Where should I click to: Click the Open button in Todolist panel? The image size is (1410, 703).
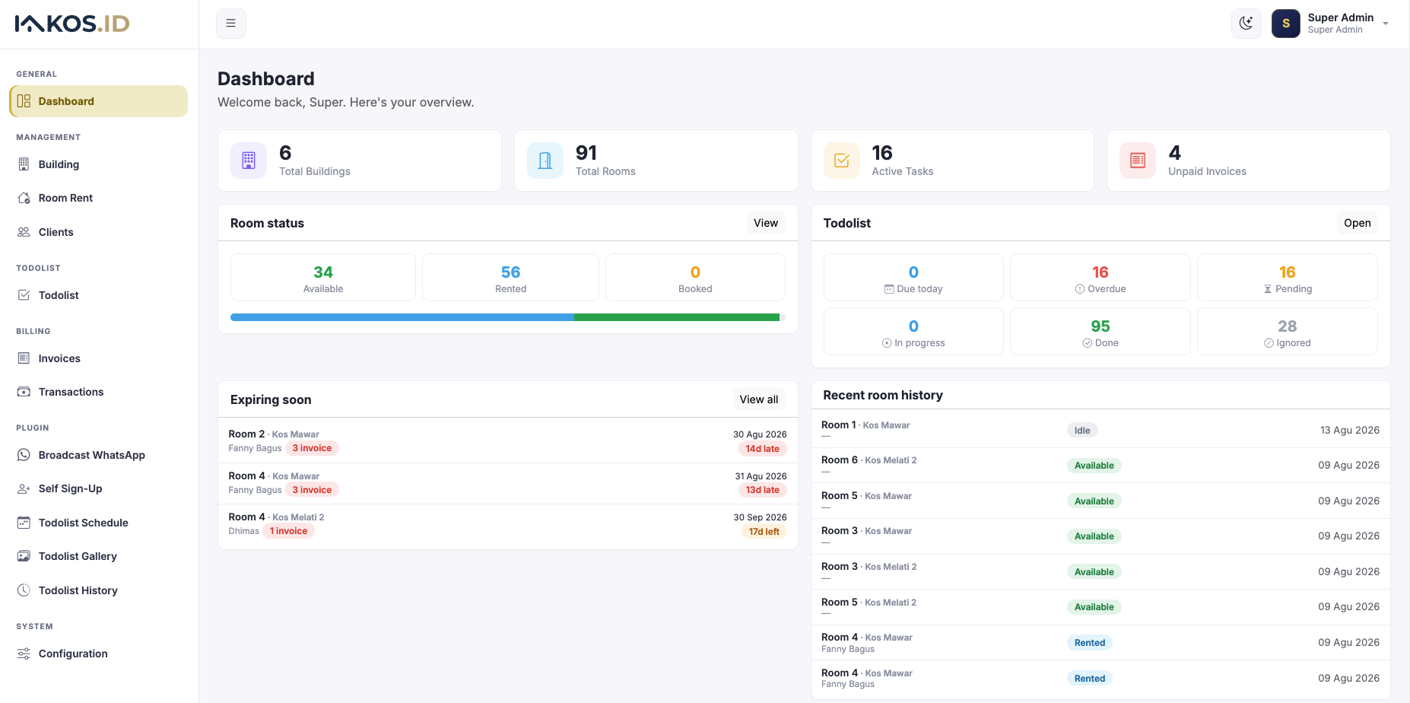pos(1357,223)
